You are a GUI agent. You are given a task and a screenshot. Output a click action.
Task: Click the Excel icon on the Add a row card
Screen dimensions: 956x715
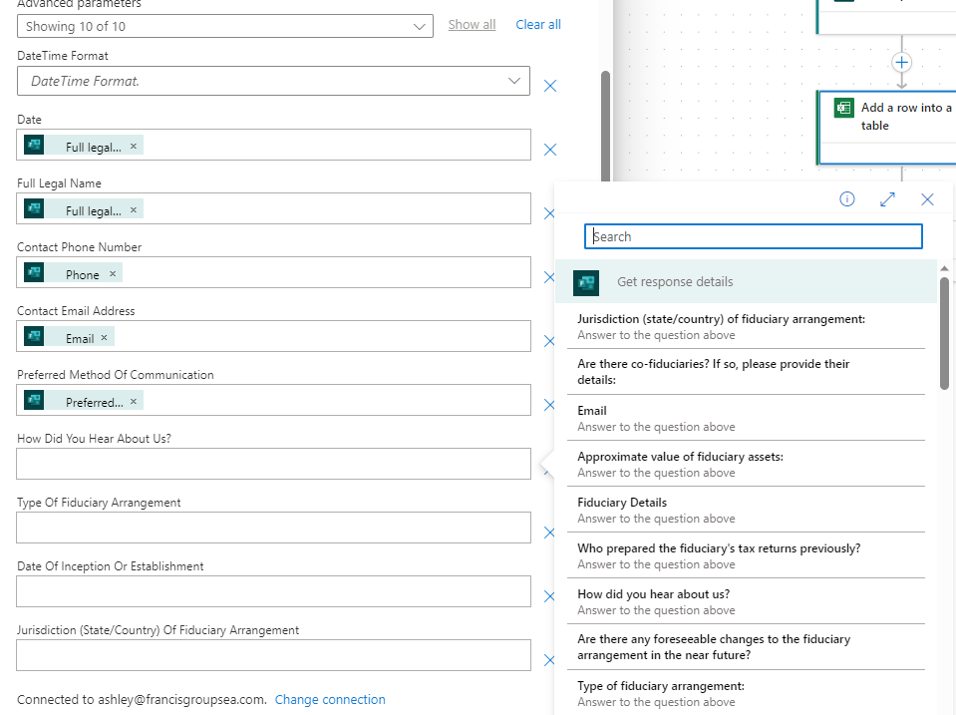click(x=843, y=108)
